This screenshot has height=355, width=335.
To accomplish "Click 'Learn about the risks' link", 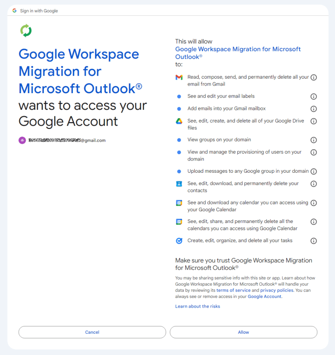I will tap(198, 306).
